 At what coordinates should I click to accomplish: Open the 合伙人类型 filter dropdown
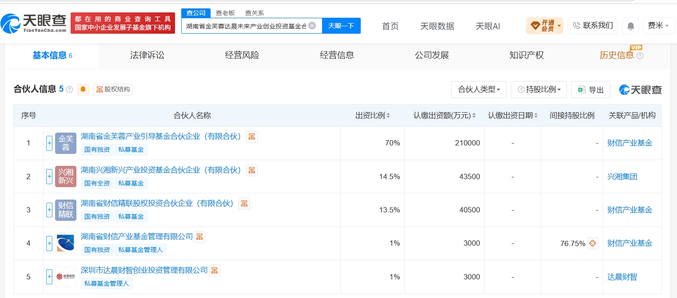(479, 90)
